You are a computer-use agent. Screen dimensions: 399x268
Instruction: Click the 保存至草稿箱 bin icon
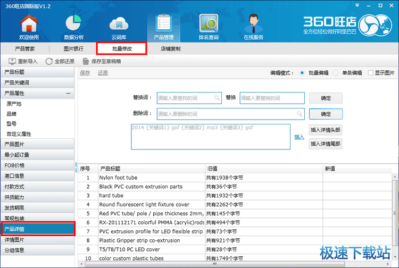click(x=86, y=61)
